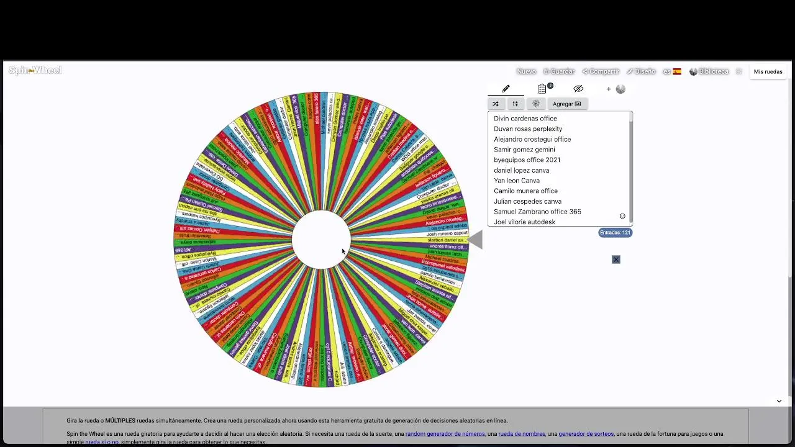Viewport: 795px width, 447px height.
Task: Change language with the es flag selector
Action: [672, 71]
